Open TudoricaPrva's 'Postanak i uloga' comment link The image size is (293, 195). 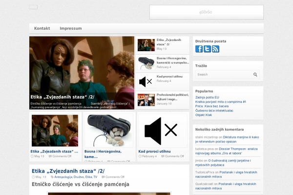pyautogui.click(x=226, y=175)
